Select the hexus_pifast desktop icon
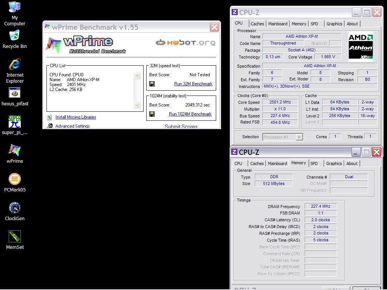 (x=15, y=97)
